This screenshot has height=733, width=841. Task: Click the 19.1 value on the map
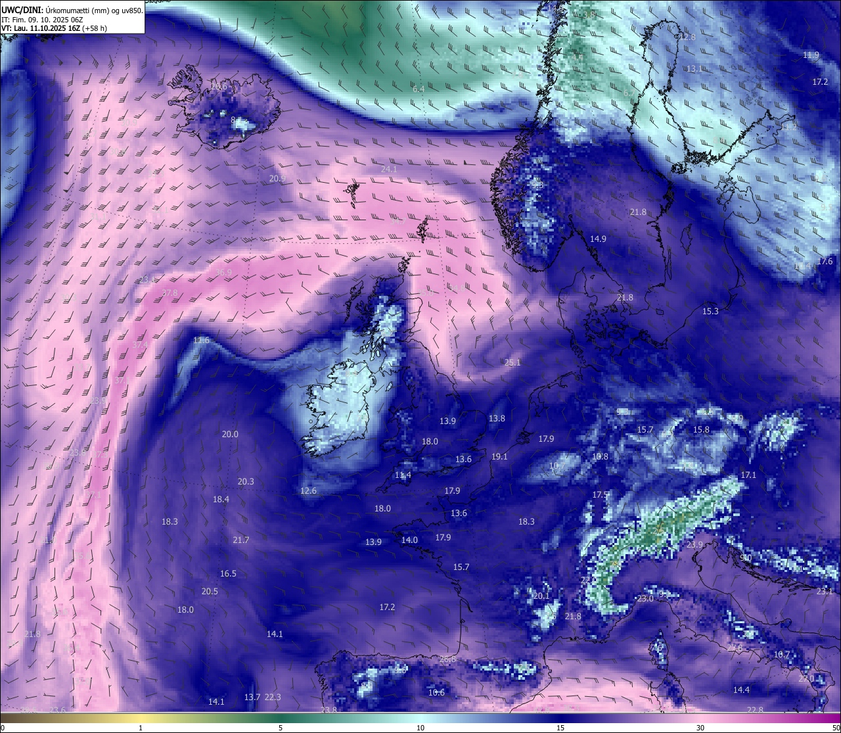click(x=499, y=456)
